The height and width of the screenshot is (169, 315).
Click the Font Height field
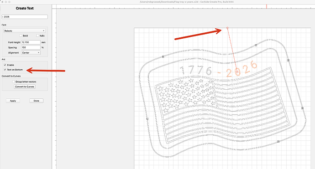coord(31,42)
